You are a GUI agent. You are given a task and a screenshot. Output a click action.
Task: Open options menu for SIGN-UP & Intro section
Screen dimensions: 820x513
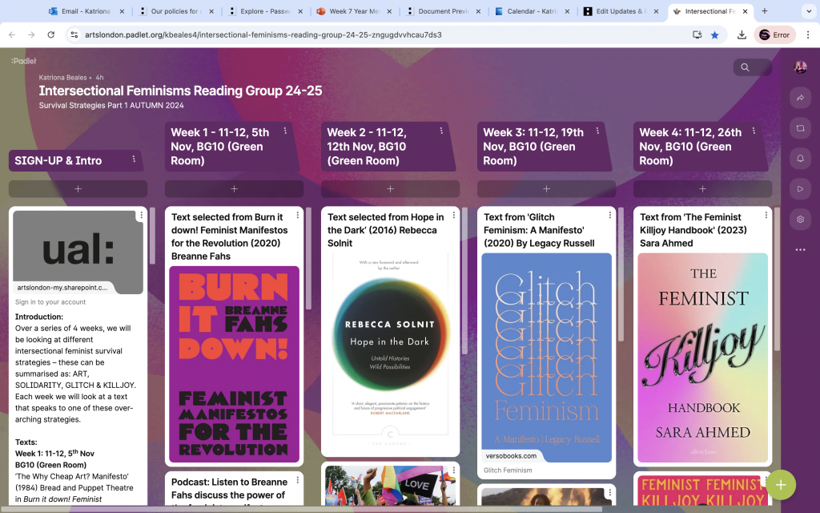[134, 160]
